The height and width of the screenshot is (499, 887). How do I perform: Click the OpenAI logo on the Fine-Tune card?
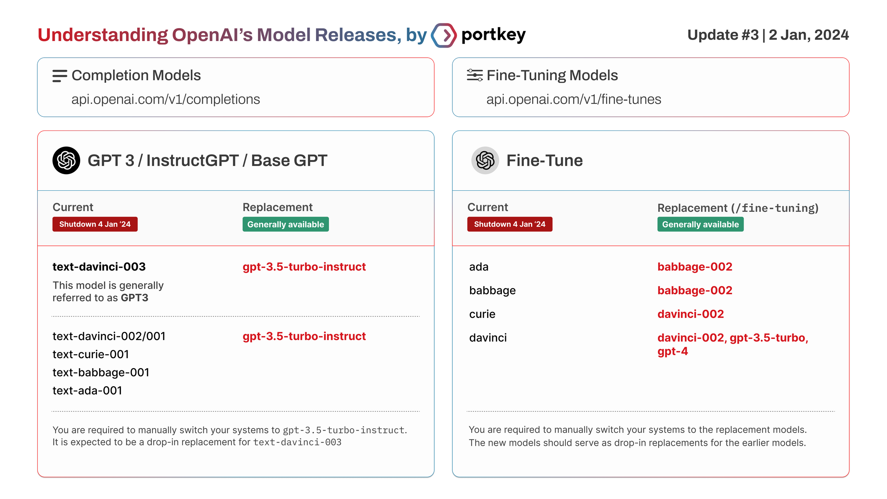pyautogui.click(x=485, y=160)
